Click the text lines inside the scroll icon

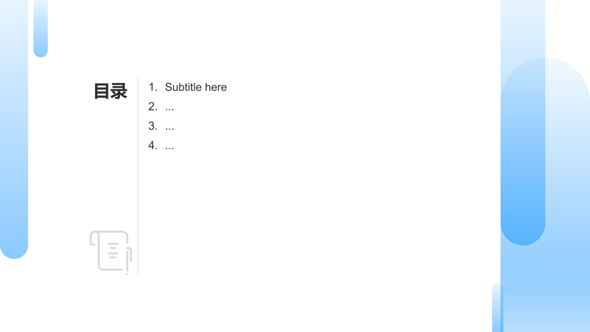click(113, 250)
